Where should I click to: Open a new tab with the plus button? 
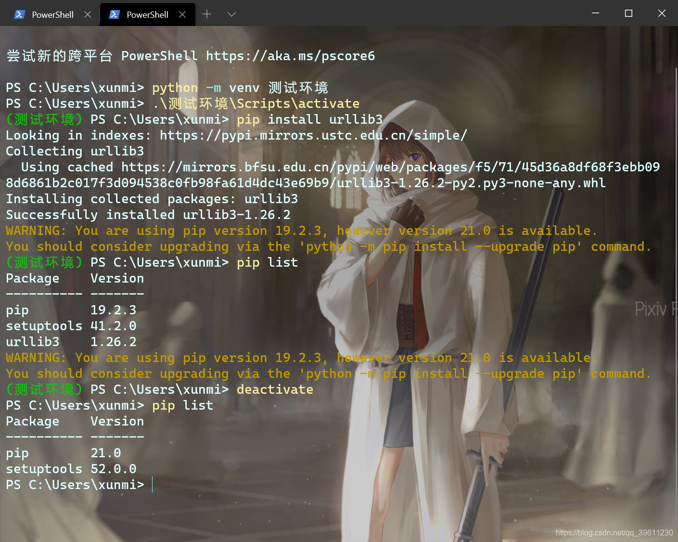(207, 14)
